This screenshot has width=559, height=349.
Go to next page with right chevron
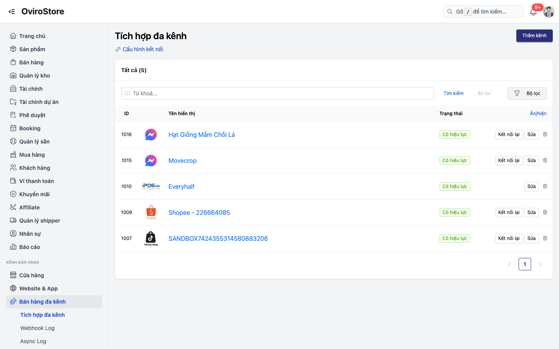pos(540,264)
